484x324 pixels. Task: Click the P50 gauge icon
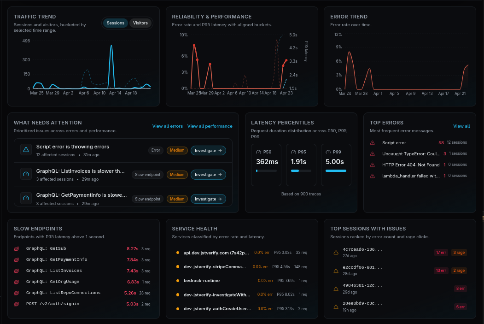point(259,152)
